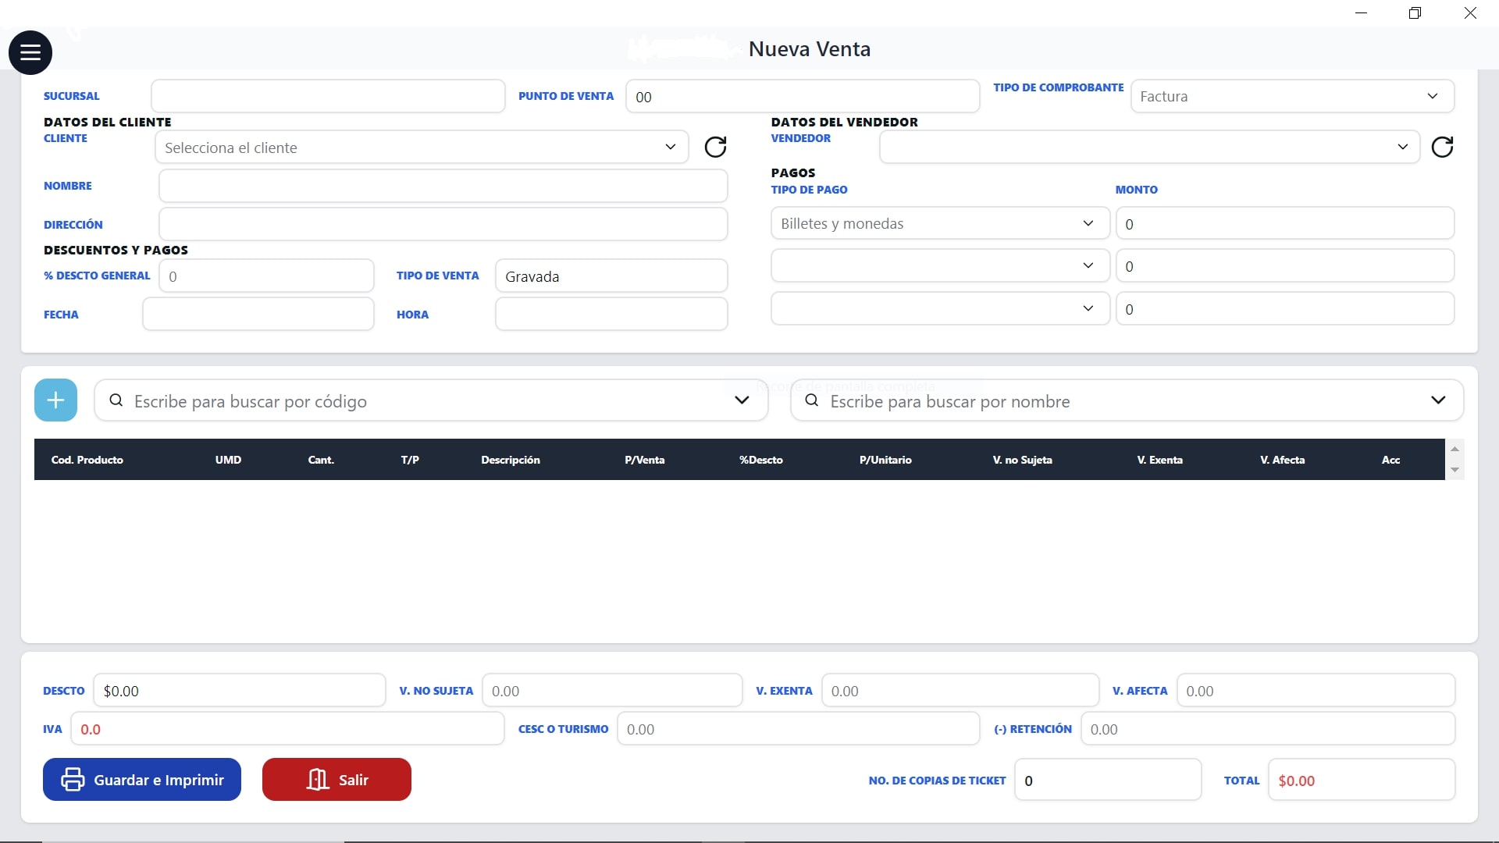Close the application window
This screenshot has width=1499, height=843.
pos(1470,13)
